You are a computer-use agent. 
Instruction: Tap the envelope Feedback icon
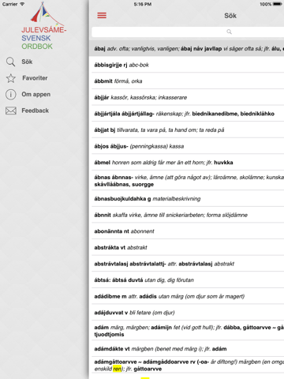[11, 111]
